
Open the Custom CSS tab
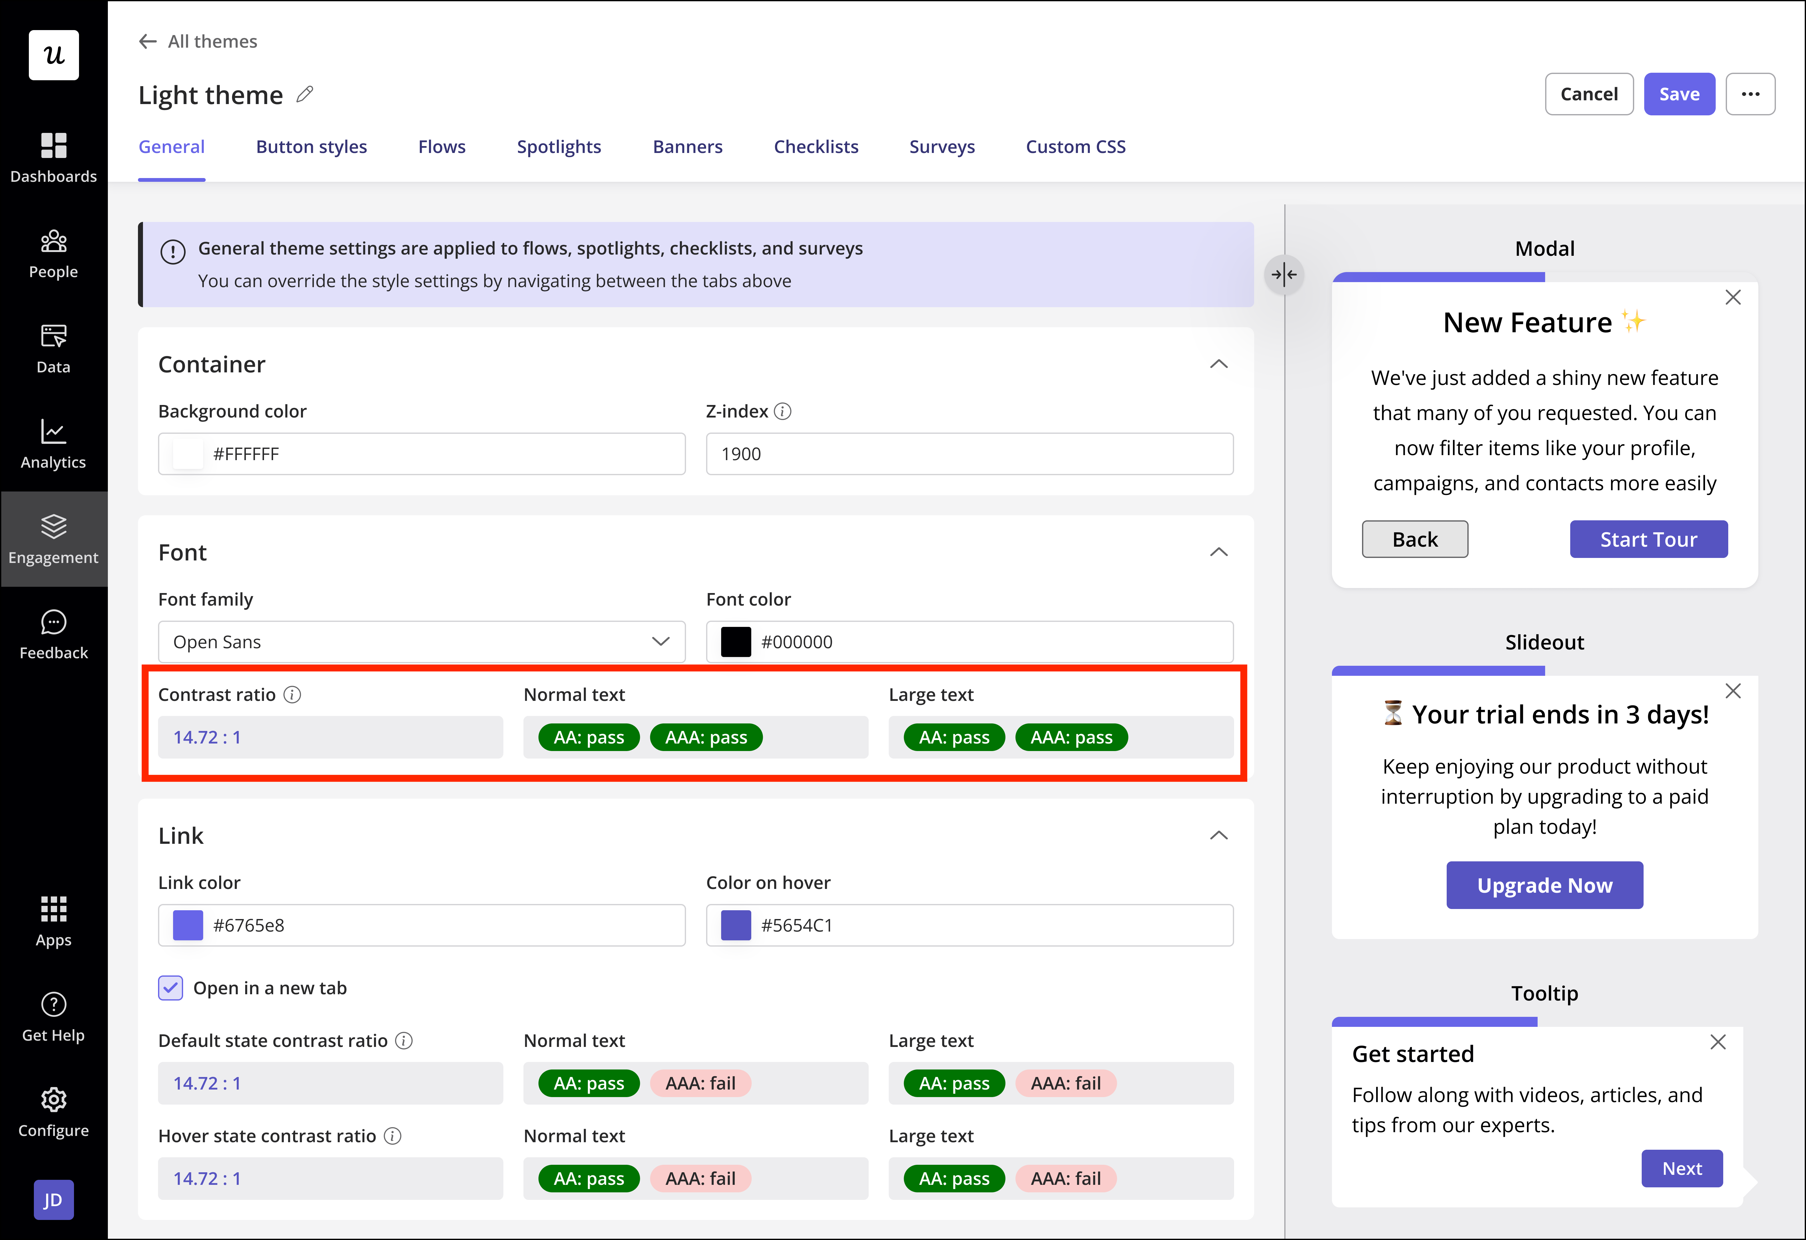click(1075, 147)
